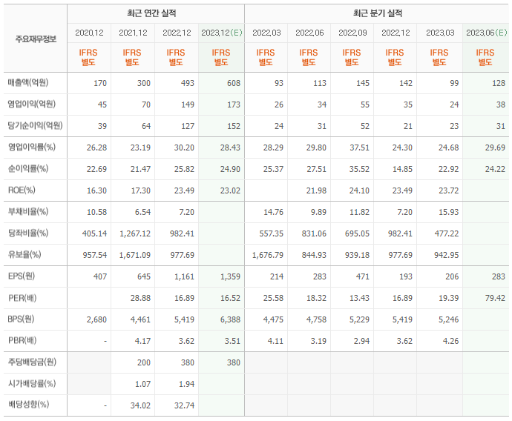Click 당기순이익 value 152 for 2023.12(E)
Viewport: 512px width, 421px height.
(234, 126)
